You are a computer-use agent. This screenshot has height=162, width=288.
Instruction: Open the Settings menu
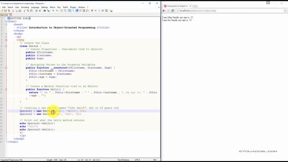point(45,7)
